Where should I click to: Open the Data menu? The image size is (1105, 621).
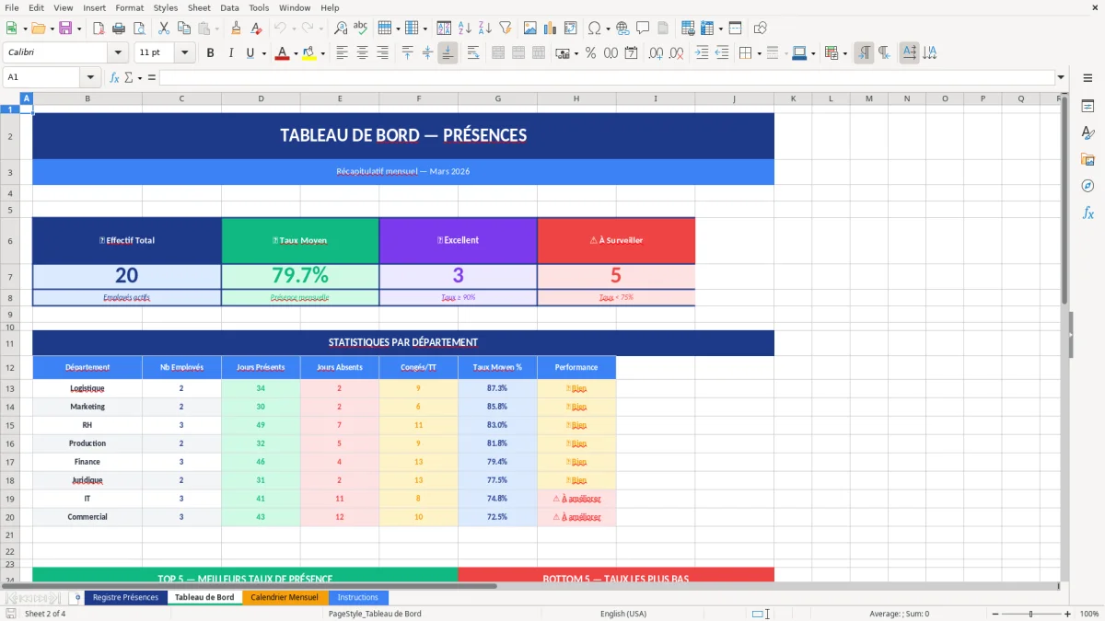[229, 7]
